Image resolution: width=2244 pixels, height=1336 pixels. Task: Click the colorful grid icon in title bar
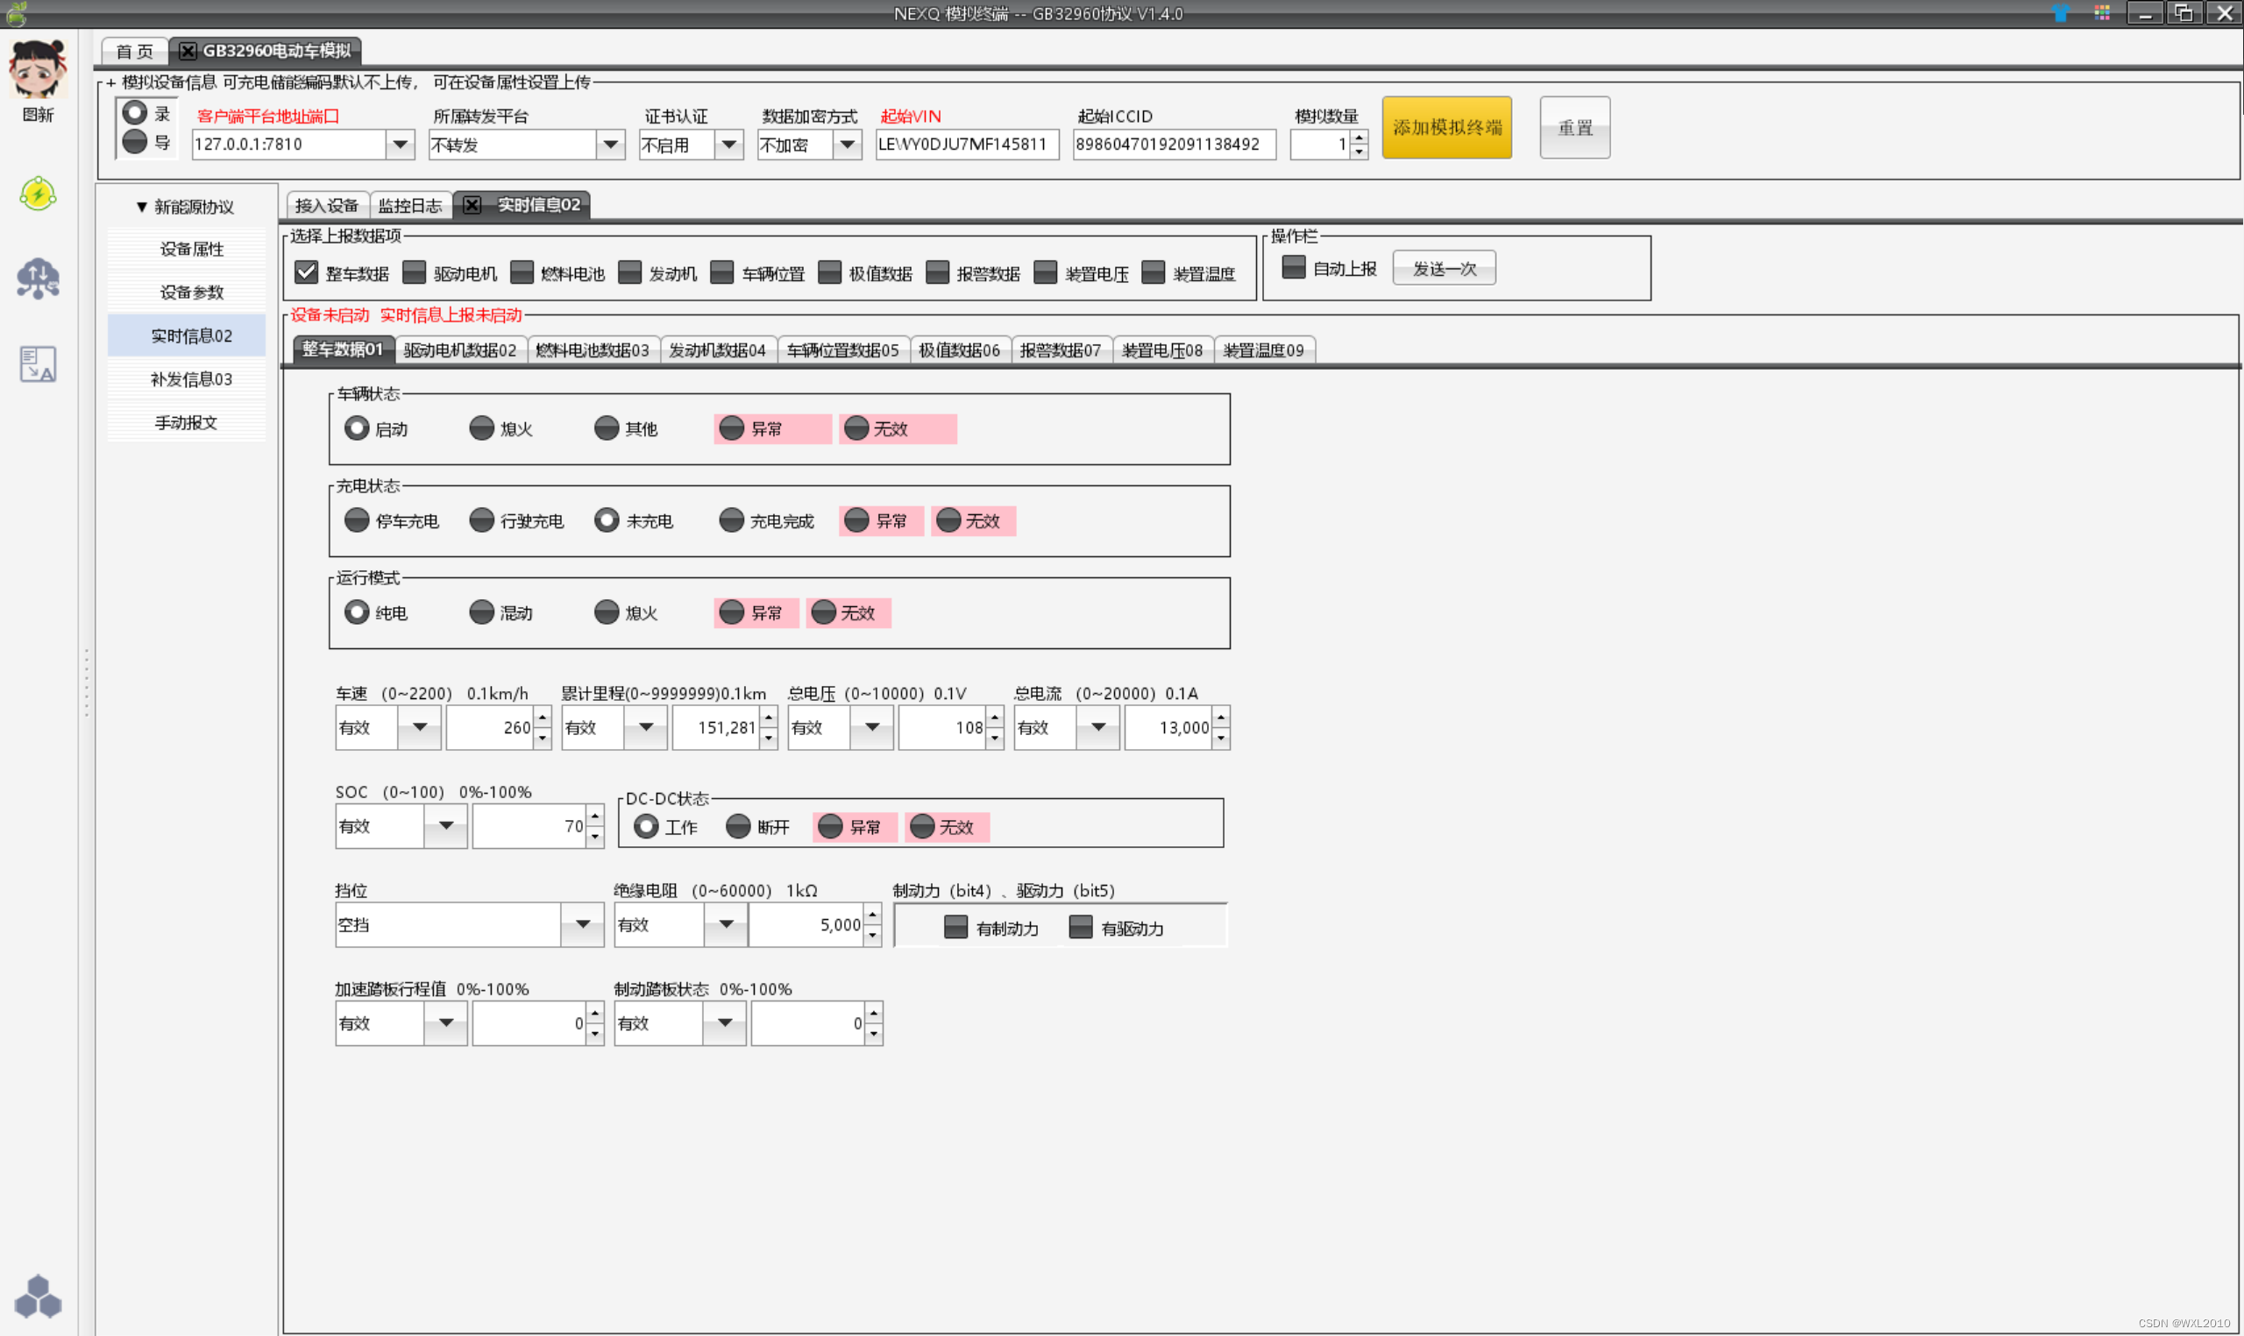pos(2102,13)
